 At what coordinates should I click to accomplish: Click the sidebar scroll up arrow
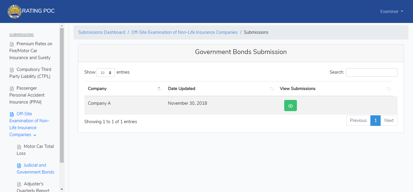coord(62,26)
